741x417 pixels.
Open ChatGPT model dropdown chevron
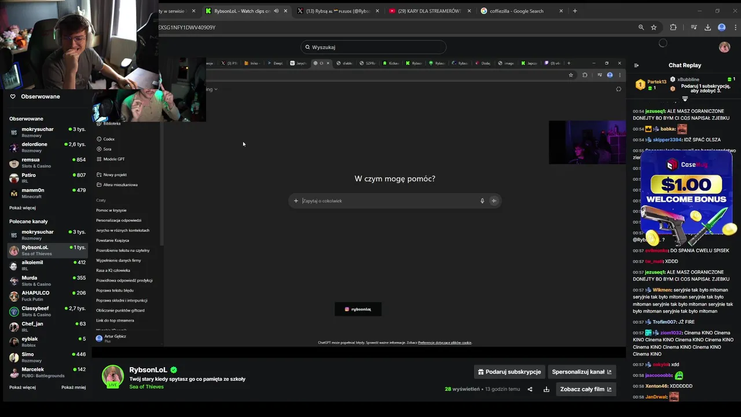coord(215,89)
